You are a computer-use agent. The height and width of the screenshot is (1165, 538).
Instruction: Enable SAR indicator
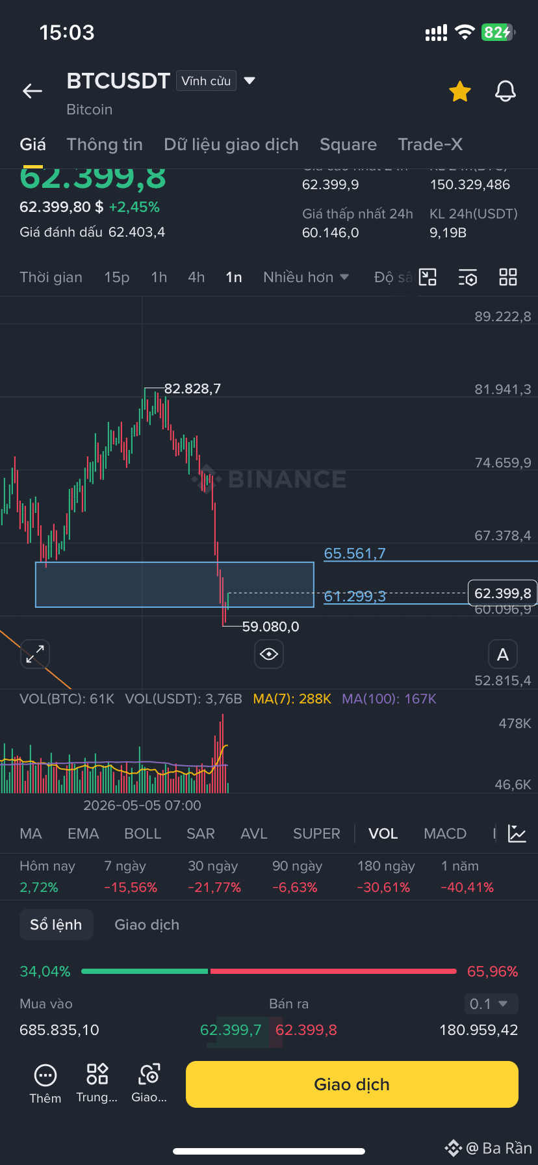pos(200,833)
